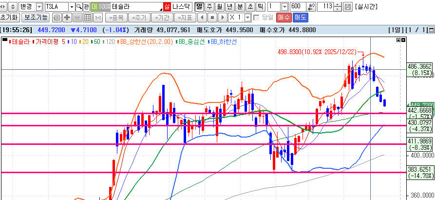Toggle the =종목 sync button

coord(116,18)
